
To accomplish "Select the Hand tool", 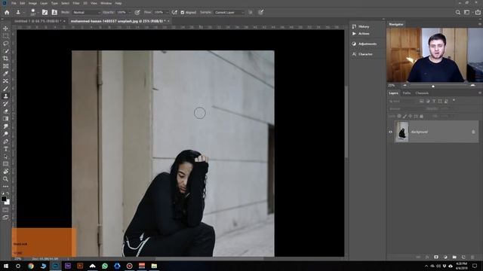I will [x=5, y=172].
